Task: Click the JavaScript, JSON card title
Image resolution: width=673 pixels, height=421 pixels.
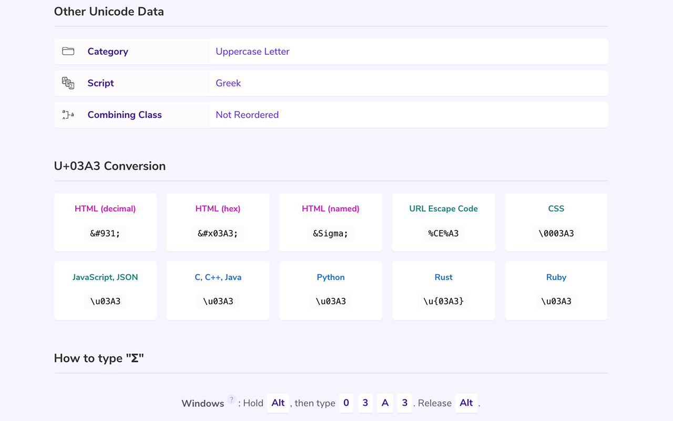Action: click(x=105, y=277)
